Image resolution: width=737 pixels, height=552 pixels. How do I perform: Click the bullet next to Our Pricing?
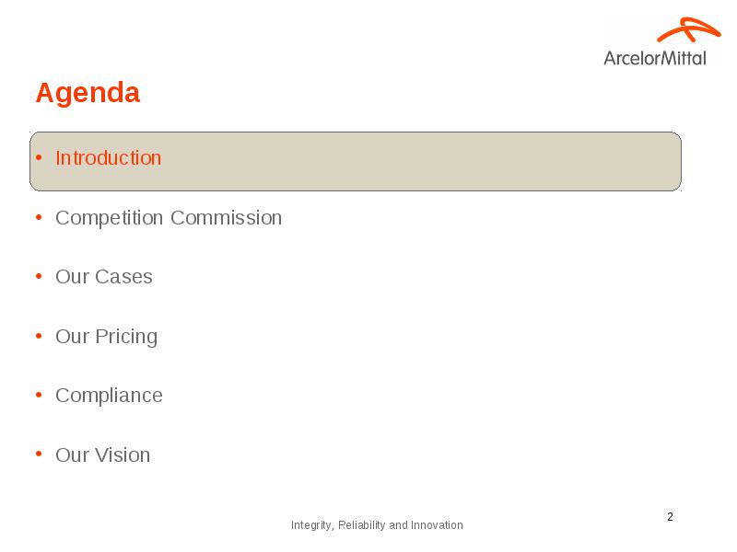tap(39, 336)
